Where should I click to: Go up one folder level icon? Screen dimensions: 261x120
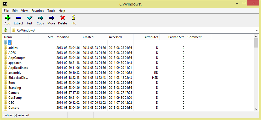pyautogui.click(x=5, y=30)
